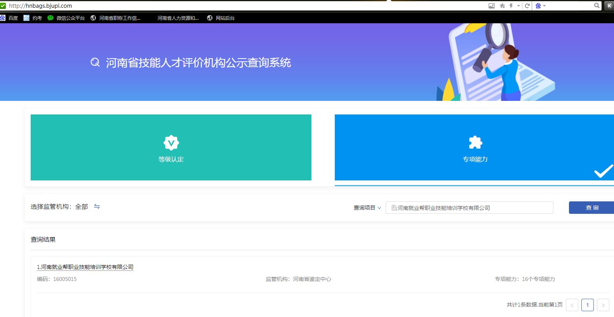This screenshot has width=614, height=317.
Task: Open the 百度 bookmark
Action: pos(9,18)
